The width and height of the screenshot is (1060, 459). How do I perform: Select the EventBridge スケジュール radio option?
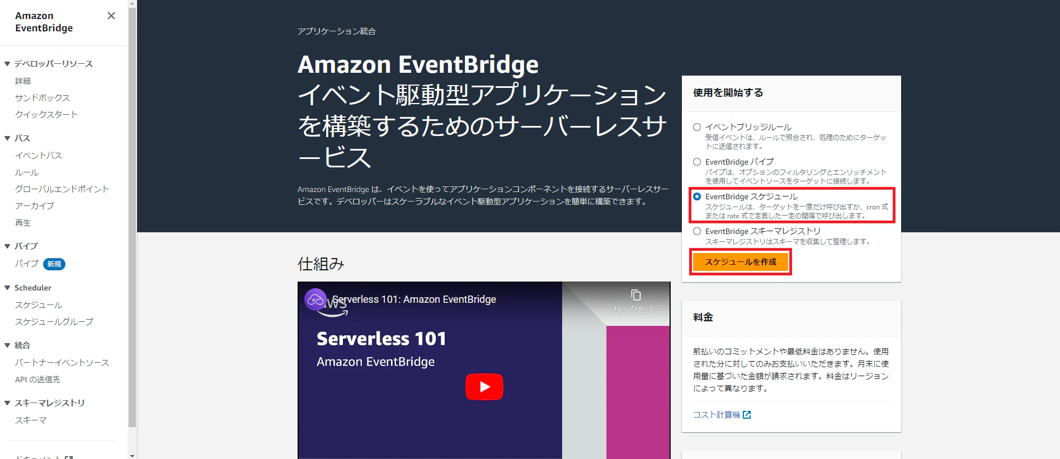[697, 196]
